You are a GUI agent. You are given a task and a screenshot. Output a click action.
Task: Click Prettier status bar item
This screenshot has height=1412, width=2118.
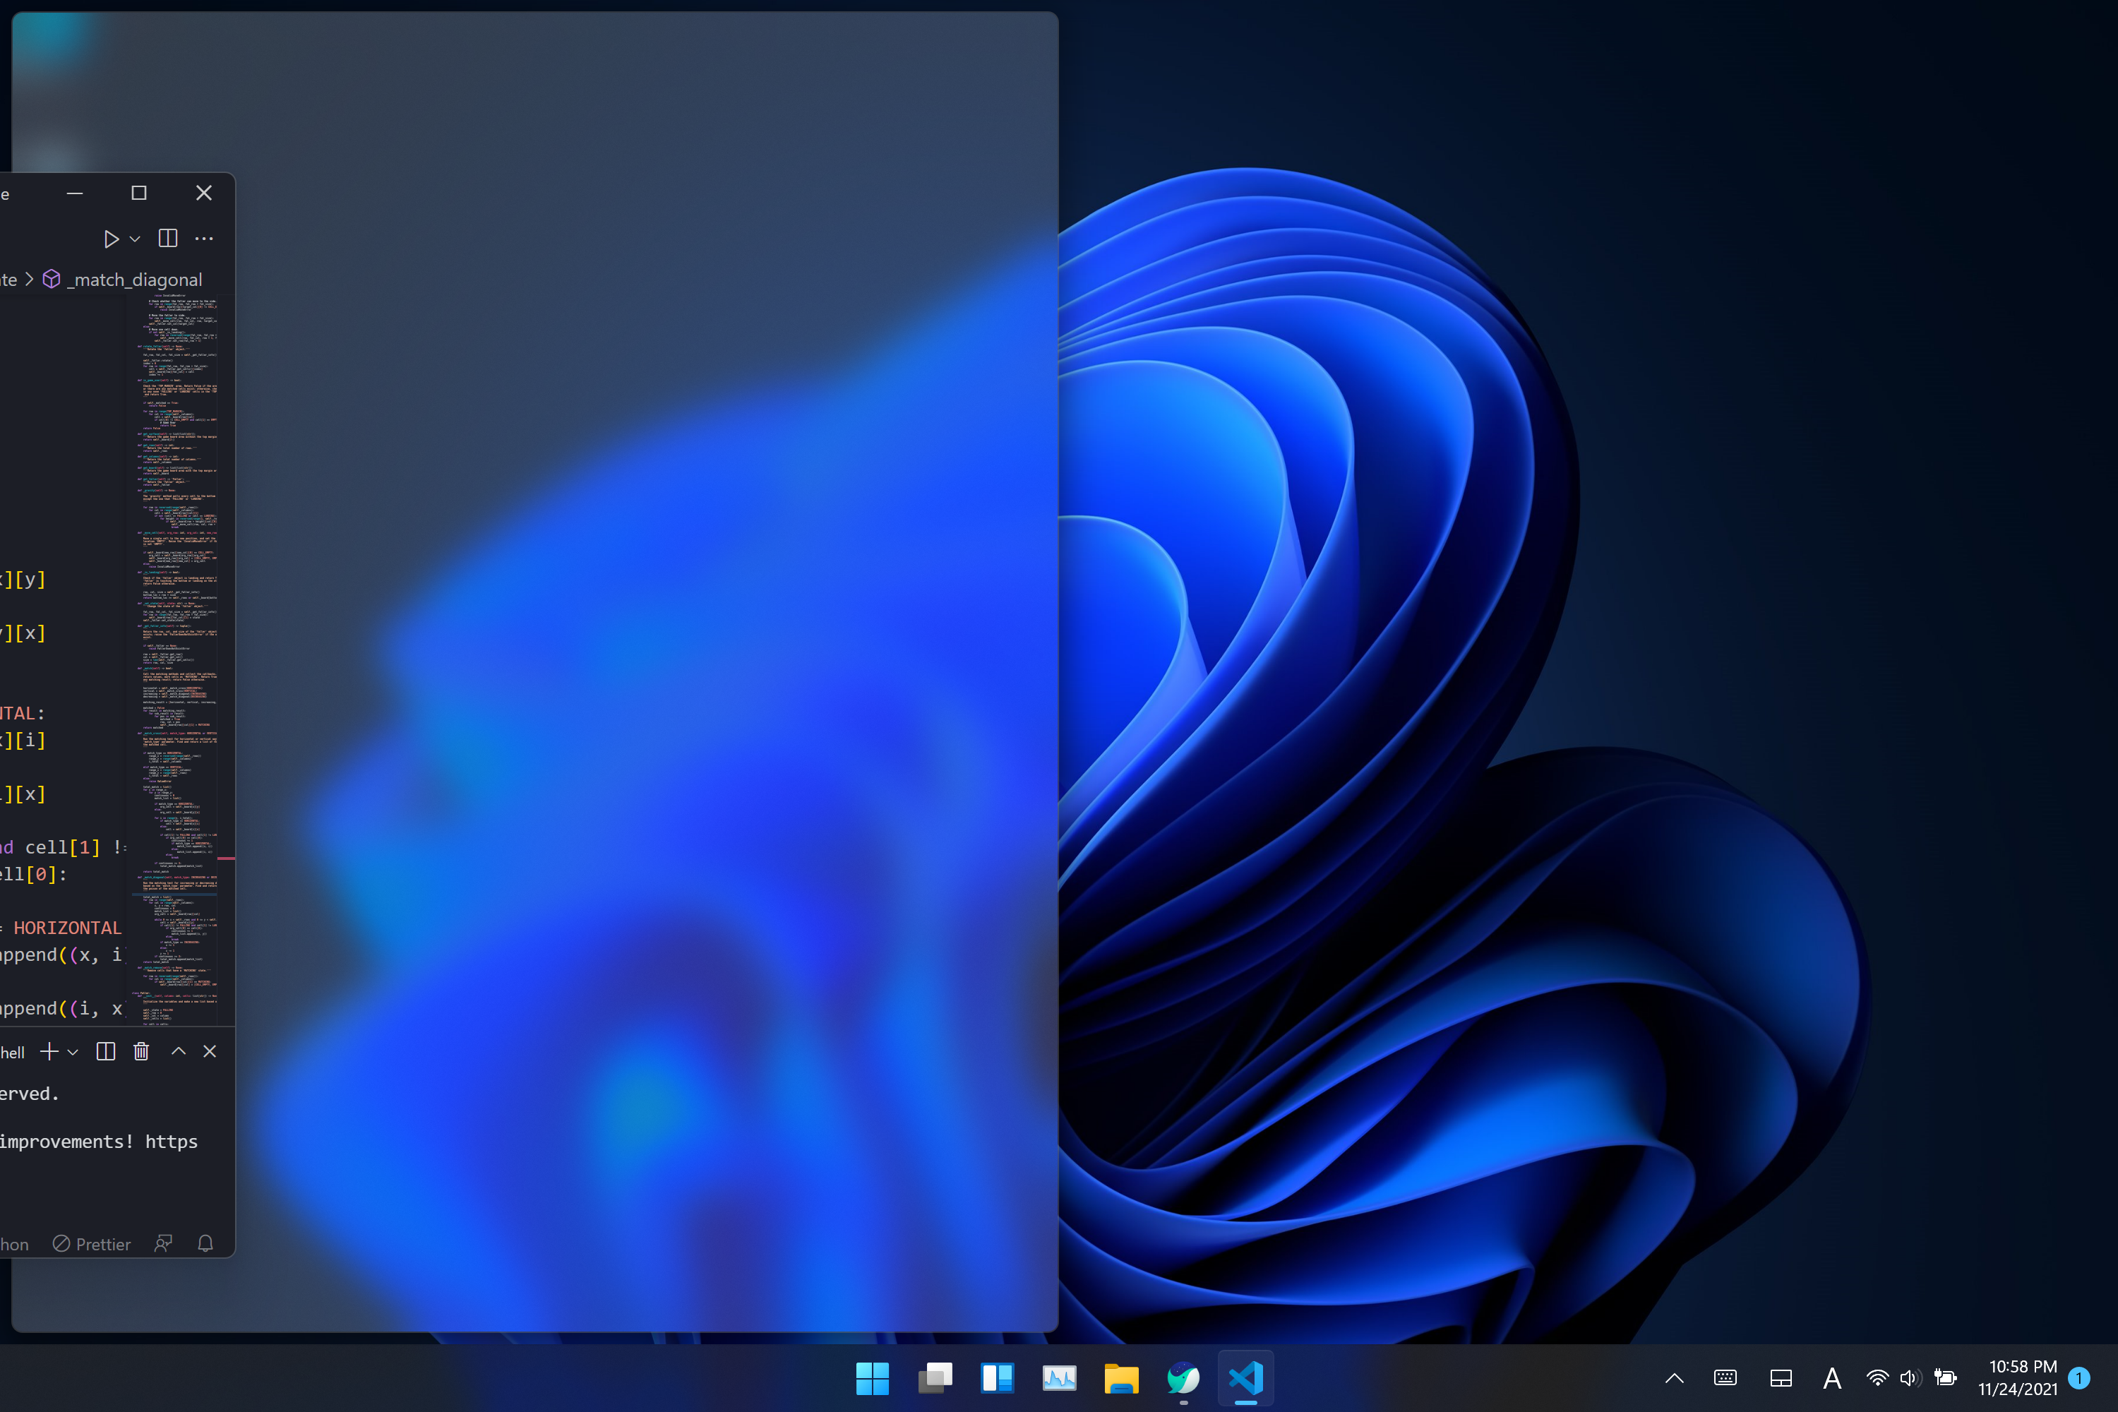pyautogui.click(x=92, y=1243)
